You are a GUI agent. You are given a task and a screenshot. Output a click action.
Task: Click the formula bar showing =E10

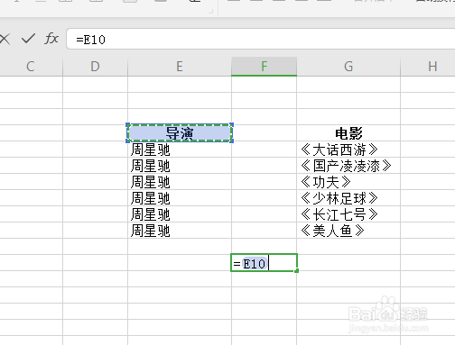261,40
